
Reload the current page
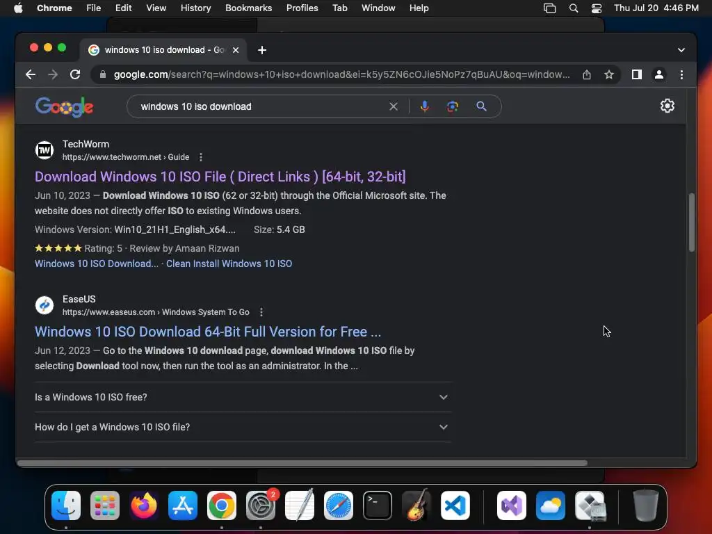click(75, 74)
